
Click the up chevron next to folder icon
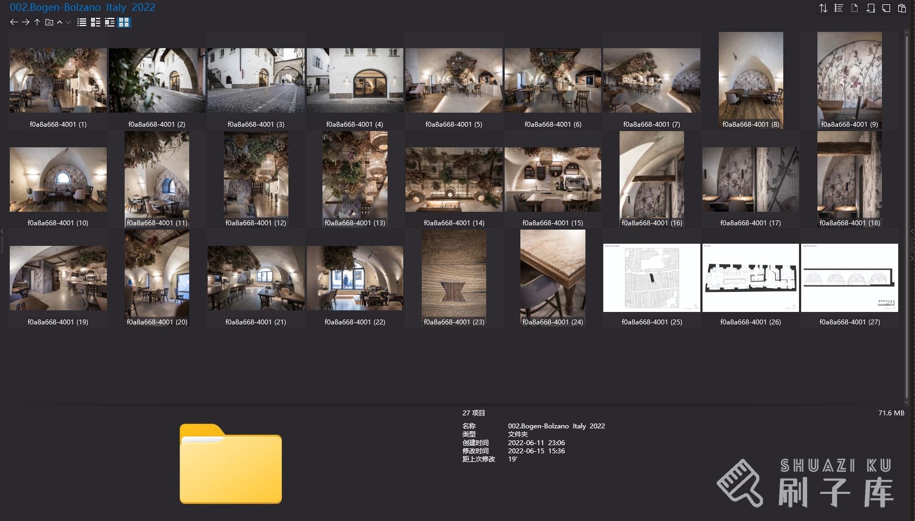point(60,22)
